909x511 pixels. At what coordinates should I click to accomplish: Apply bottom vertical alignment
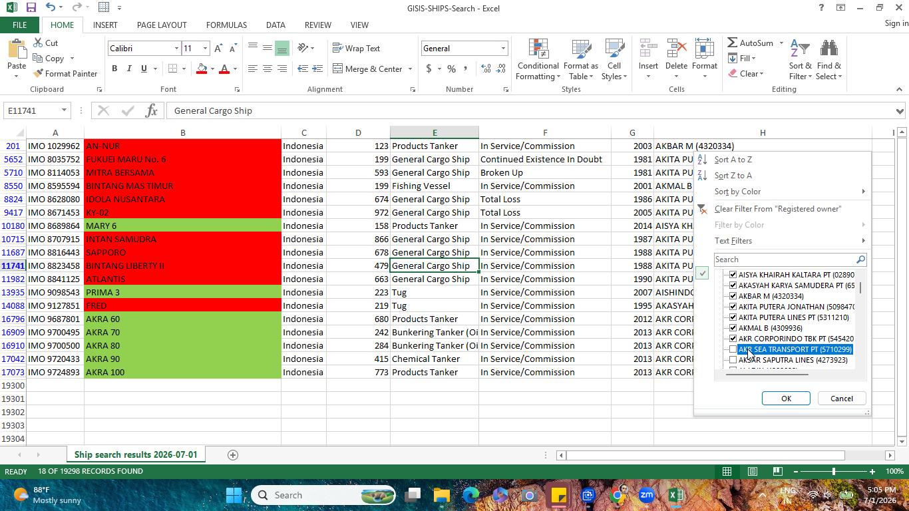[282, 48]
